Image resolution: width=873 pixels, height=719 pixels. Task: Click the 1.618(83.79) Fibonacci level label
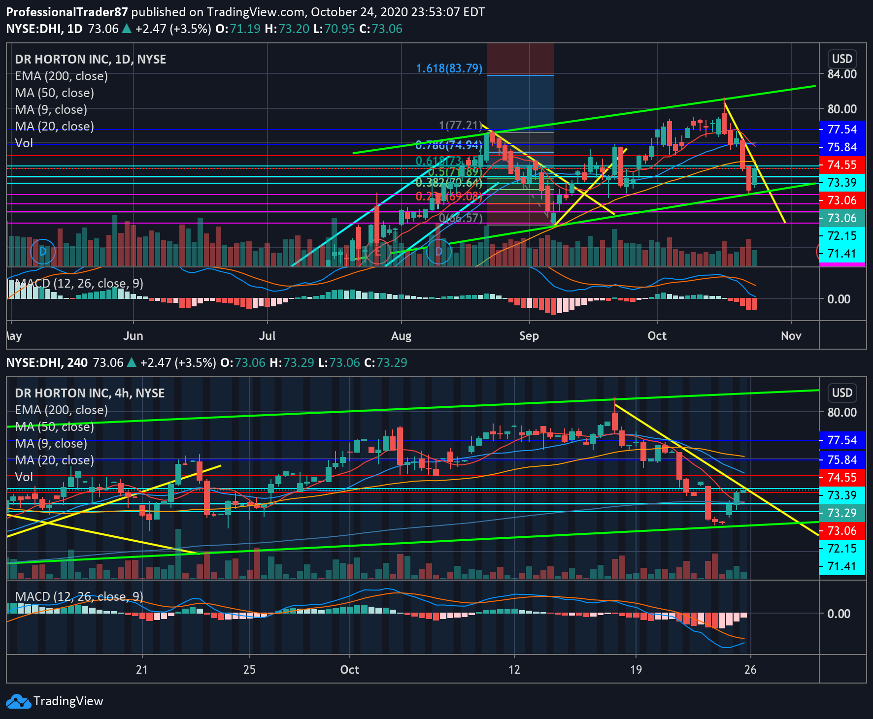click(449, 68)
